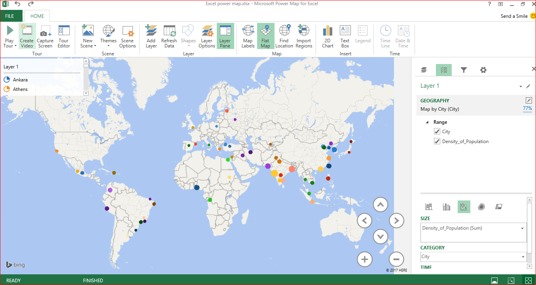Click the 77% mapping confidence link
The height and width of the screenshot is (285, 536).
pos(527,108)
